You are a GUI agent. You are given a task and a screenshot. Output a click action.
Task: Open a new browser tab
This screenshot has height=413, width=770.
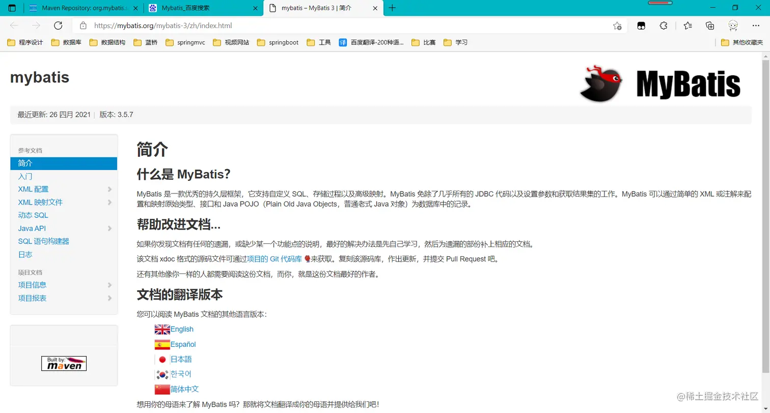pyautogui.click(x=392, y=8)
